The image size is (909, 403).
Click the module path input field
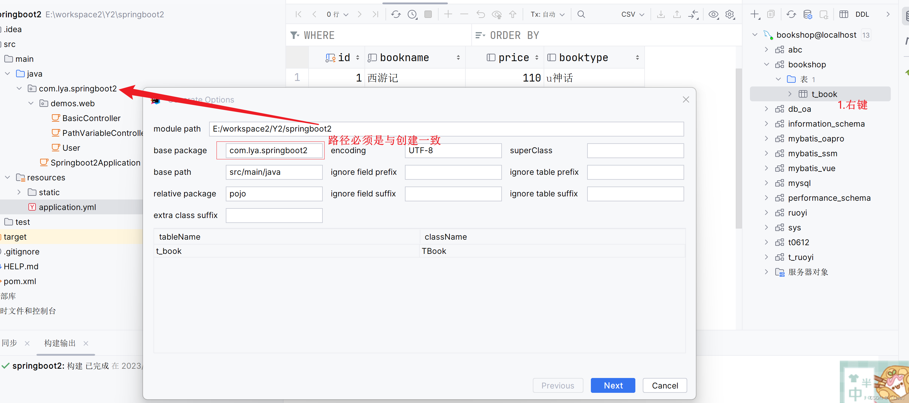coord(446,129)
